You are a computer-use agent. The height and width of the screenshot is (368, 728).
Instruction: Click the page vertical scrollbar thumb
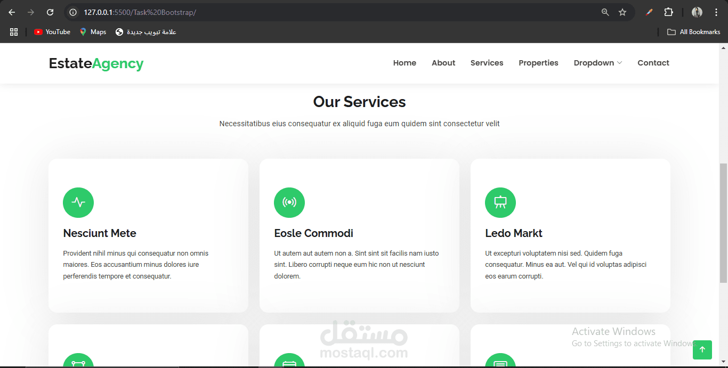point(723,223)
